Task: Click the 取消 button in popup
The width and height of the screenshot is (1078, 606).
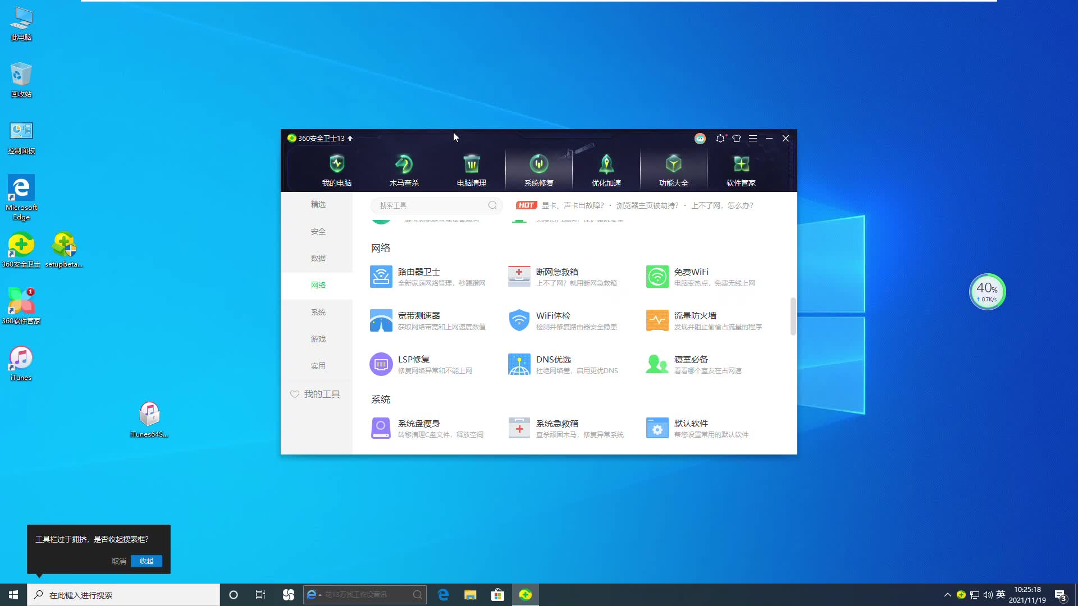Action: coord(118,561)
